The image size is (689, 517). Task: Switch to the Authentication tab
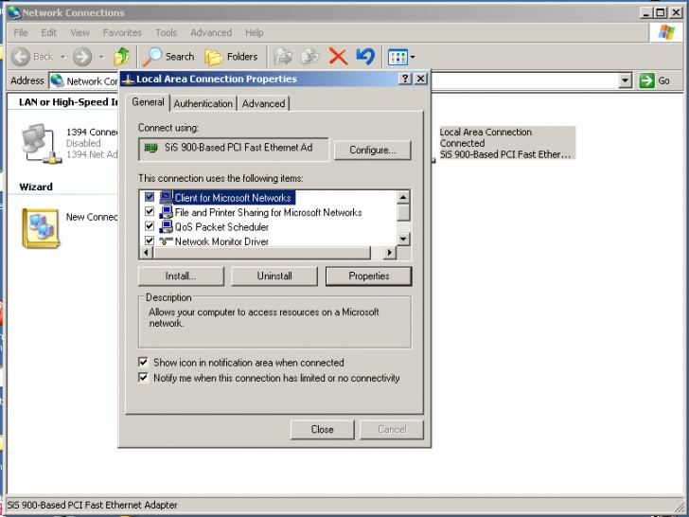pos(203,104)
